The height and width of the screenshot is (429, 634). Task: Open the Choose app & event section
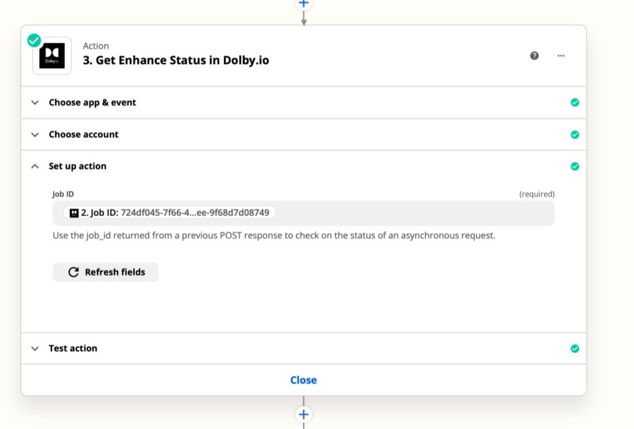pos(303,102)
